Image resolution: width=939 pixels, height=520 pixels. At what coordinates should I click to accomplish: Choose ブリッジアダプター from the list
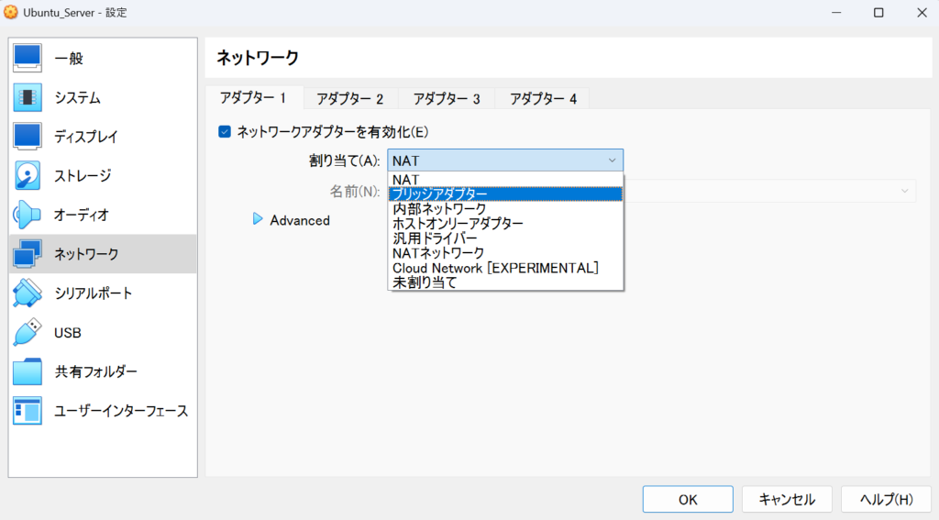coord(505,194)
